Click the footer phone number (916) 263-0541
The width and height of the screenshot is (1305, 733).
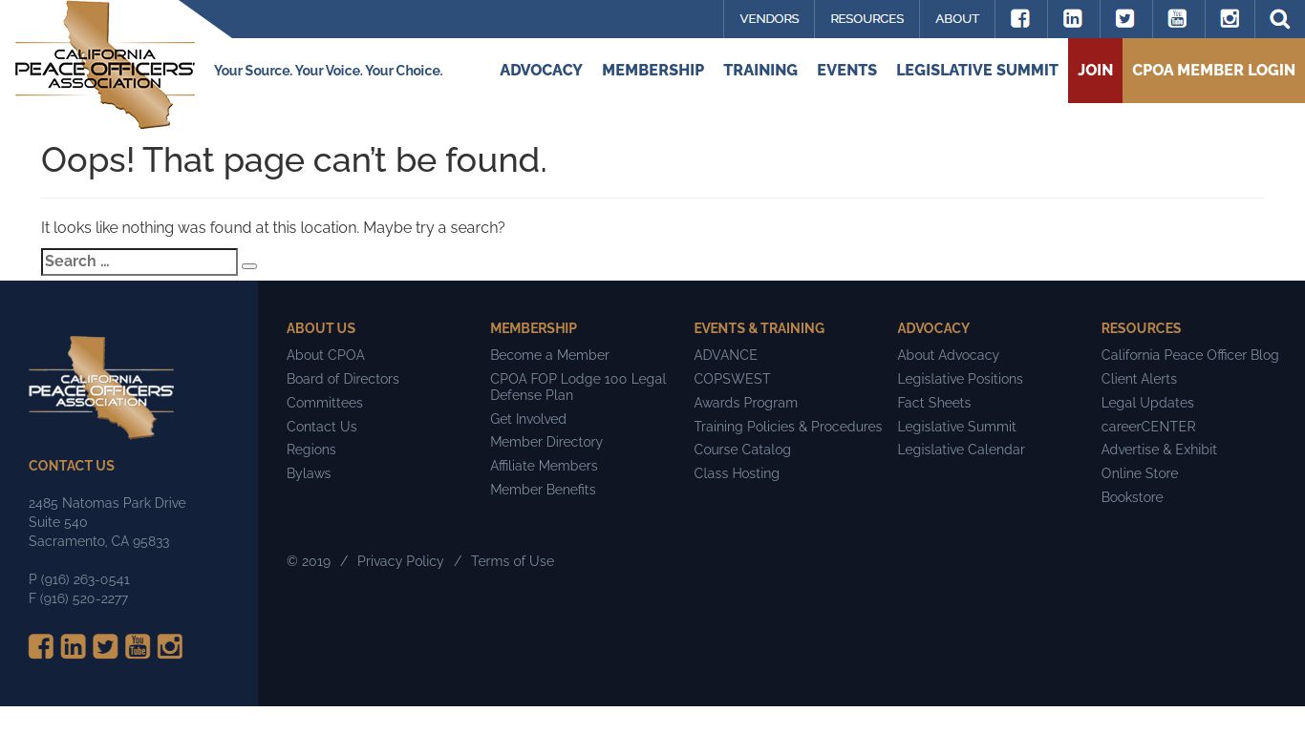click(85, 579)
